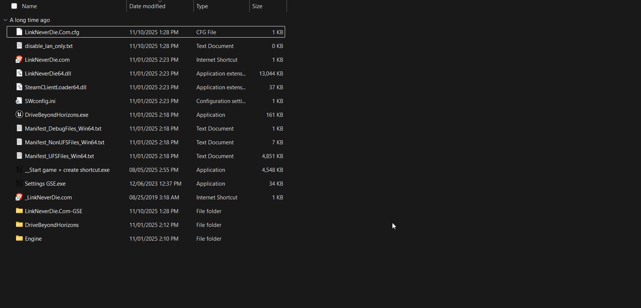
Task: Sort files by the Name column
Action: click(x=29, y=6)
